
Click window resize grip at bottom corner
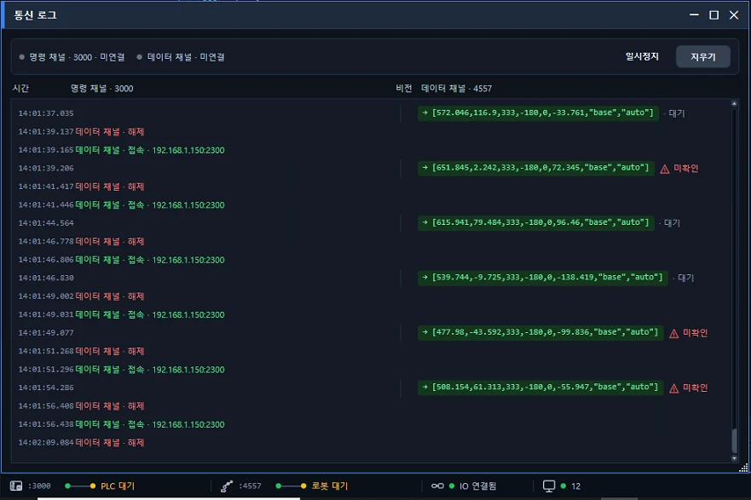743,468
